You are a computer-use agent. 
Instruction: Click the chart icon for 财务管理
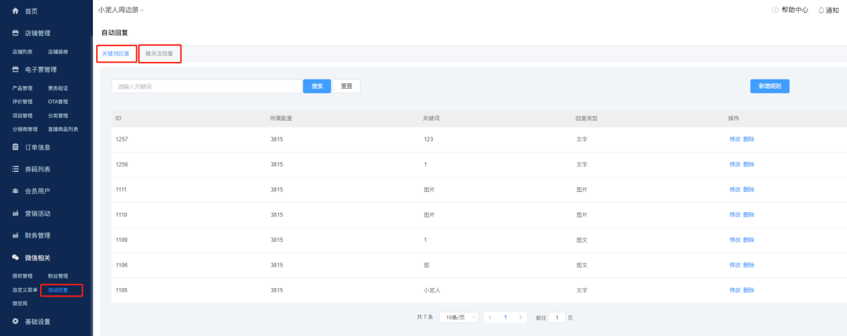click(x=15, y=235)
